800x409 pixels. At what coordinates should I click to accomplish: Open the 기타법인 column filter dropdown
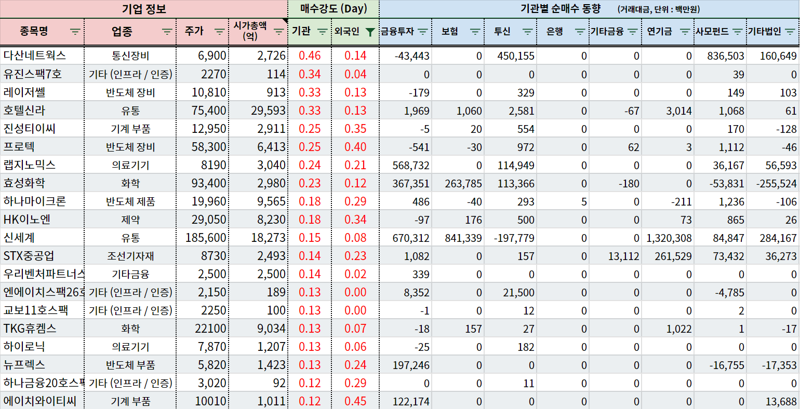pos(790,32)
